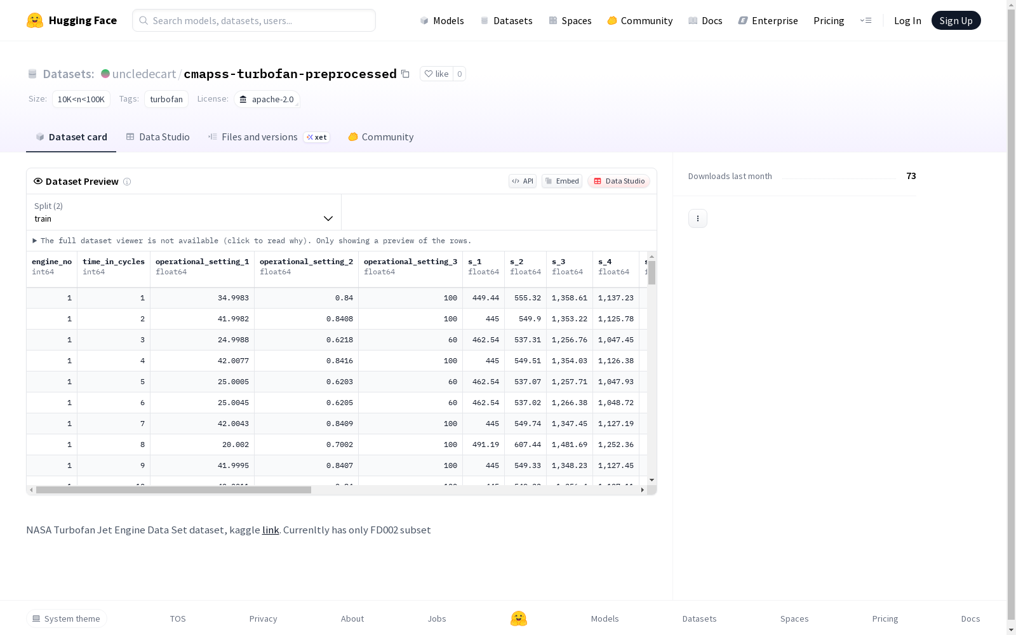Image resolution: width=1016 pixels, height=635 pixels.
Task: Go to Spaces in top navigation
Action: pyautogui.click(x=570, y=20)
